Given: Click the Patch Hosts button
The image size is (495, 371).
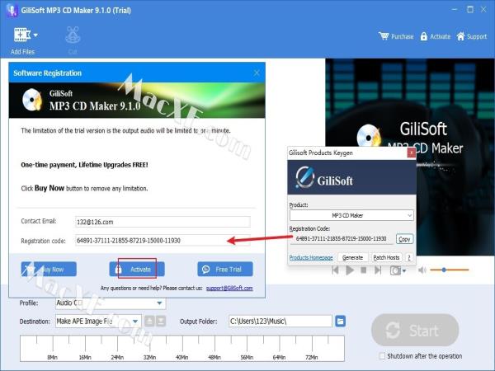Looking at the screenshot, I should tap(386, 258).
